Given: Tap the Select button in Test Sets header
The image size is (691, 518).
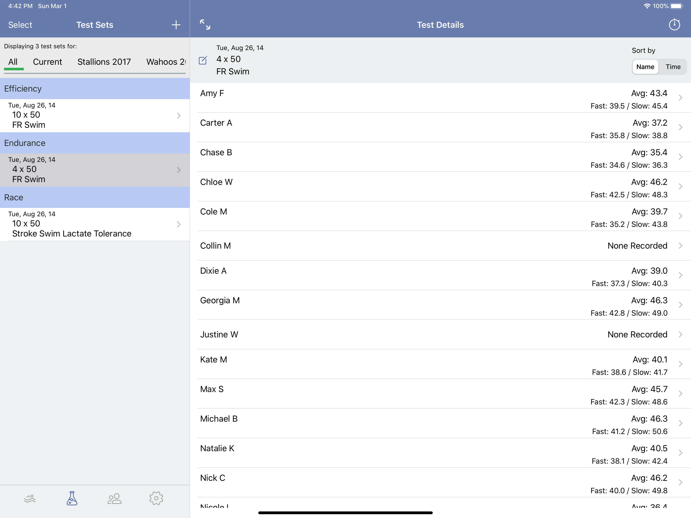Looking at the screenshot, I should pyautogui.click(x=20, y=25).
